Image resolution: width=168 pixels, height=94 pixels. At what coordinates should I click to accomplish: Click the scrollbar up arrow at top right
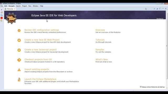tap(167, 11)
